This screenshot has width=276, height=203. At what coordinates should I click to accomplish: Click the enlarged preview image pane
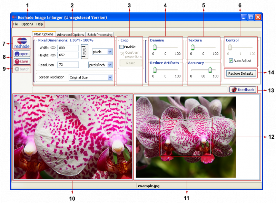point(73,137)
